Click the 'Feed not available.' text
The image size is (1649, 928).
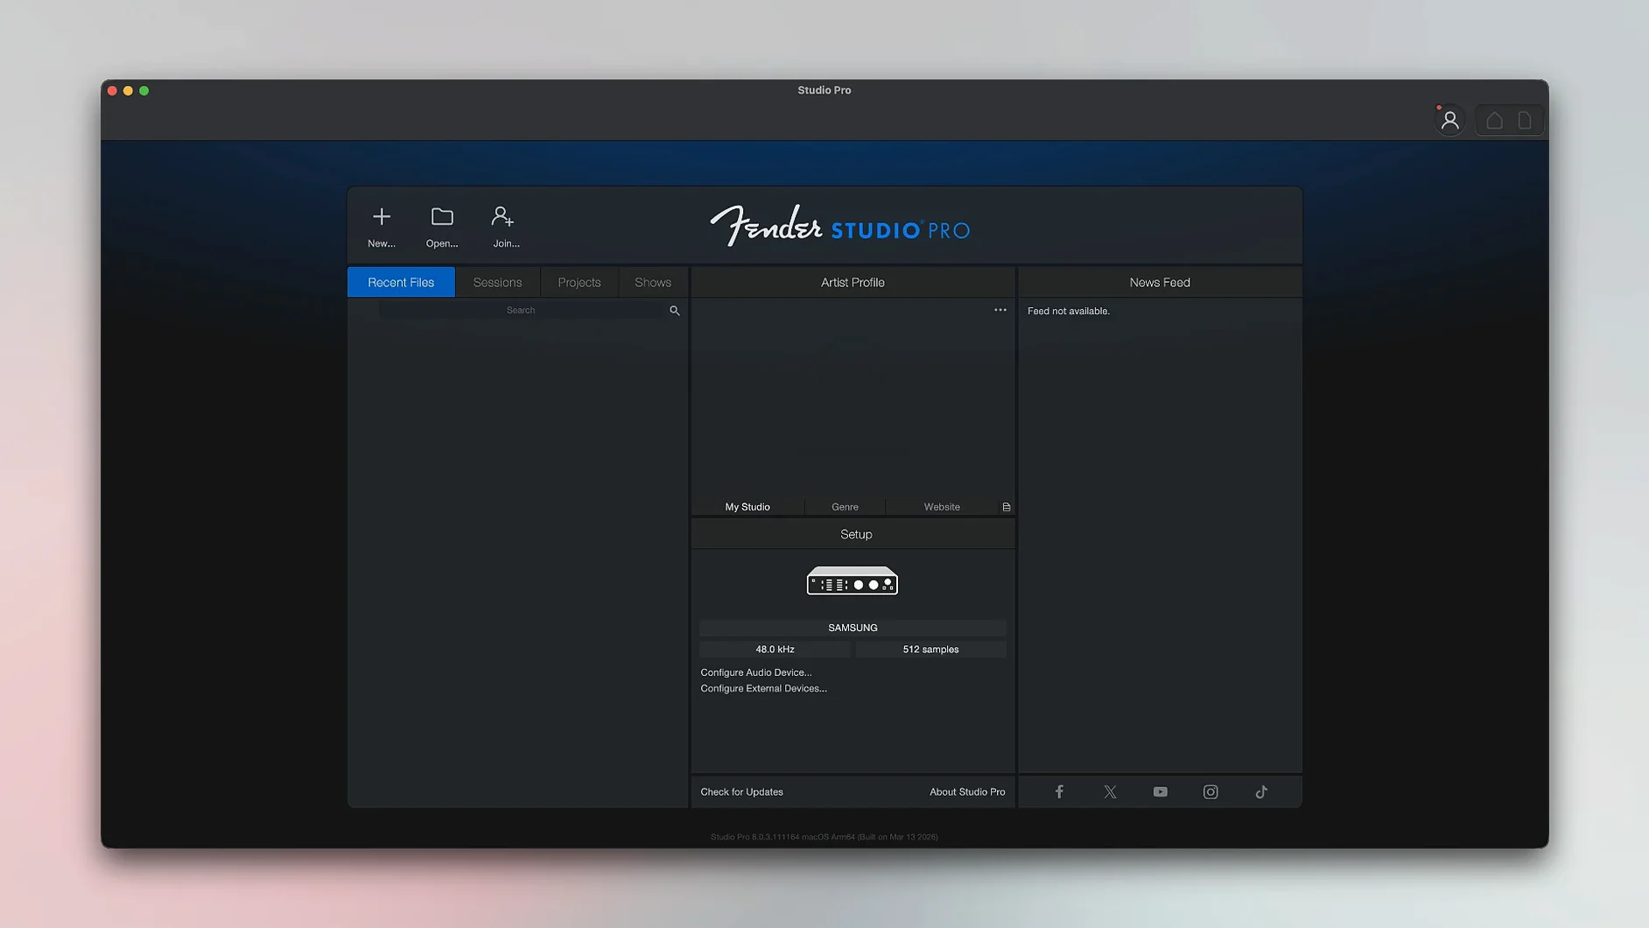[1068, 311]
